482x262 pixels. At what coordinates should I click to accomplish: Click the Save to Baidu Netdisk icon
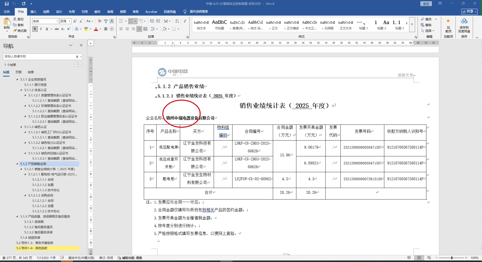(x=464, y=25)
